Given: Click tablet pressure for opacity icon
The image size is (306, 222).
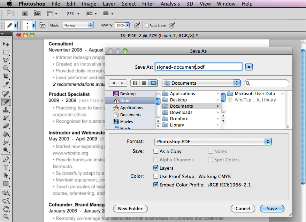Looking at the screenshot, I should [x=137, y=25].
